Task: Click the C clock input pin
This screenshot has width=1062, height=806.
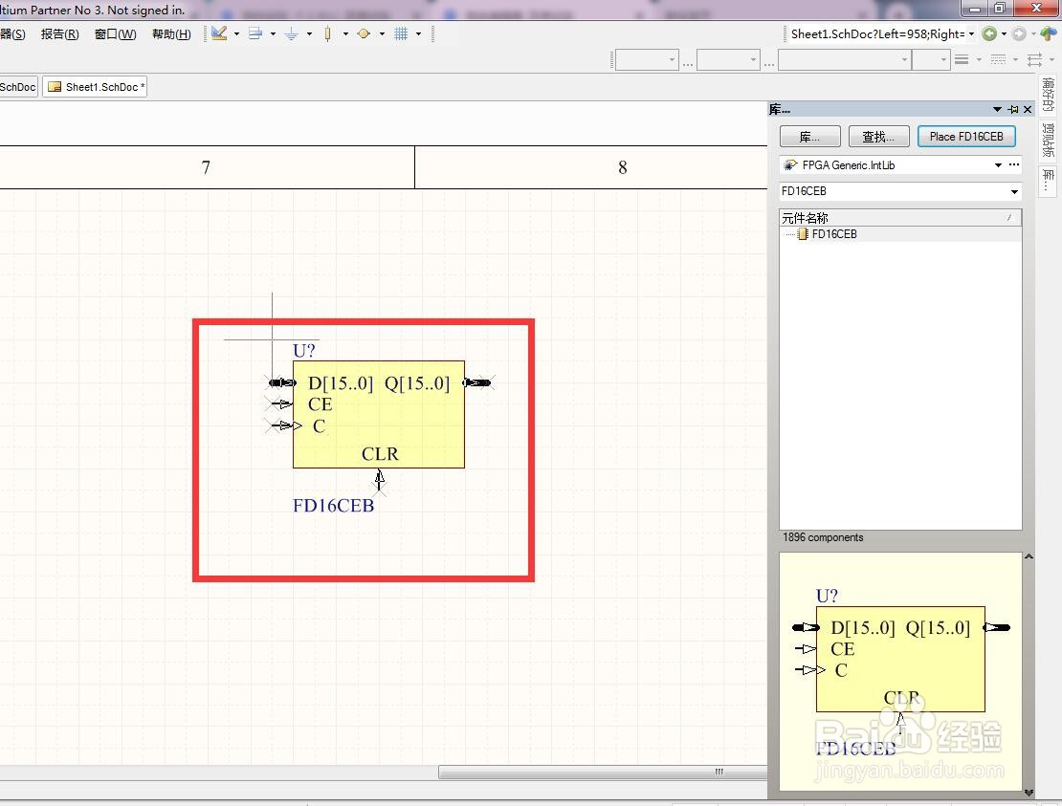Action: [284, 425]
